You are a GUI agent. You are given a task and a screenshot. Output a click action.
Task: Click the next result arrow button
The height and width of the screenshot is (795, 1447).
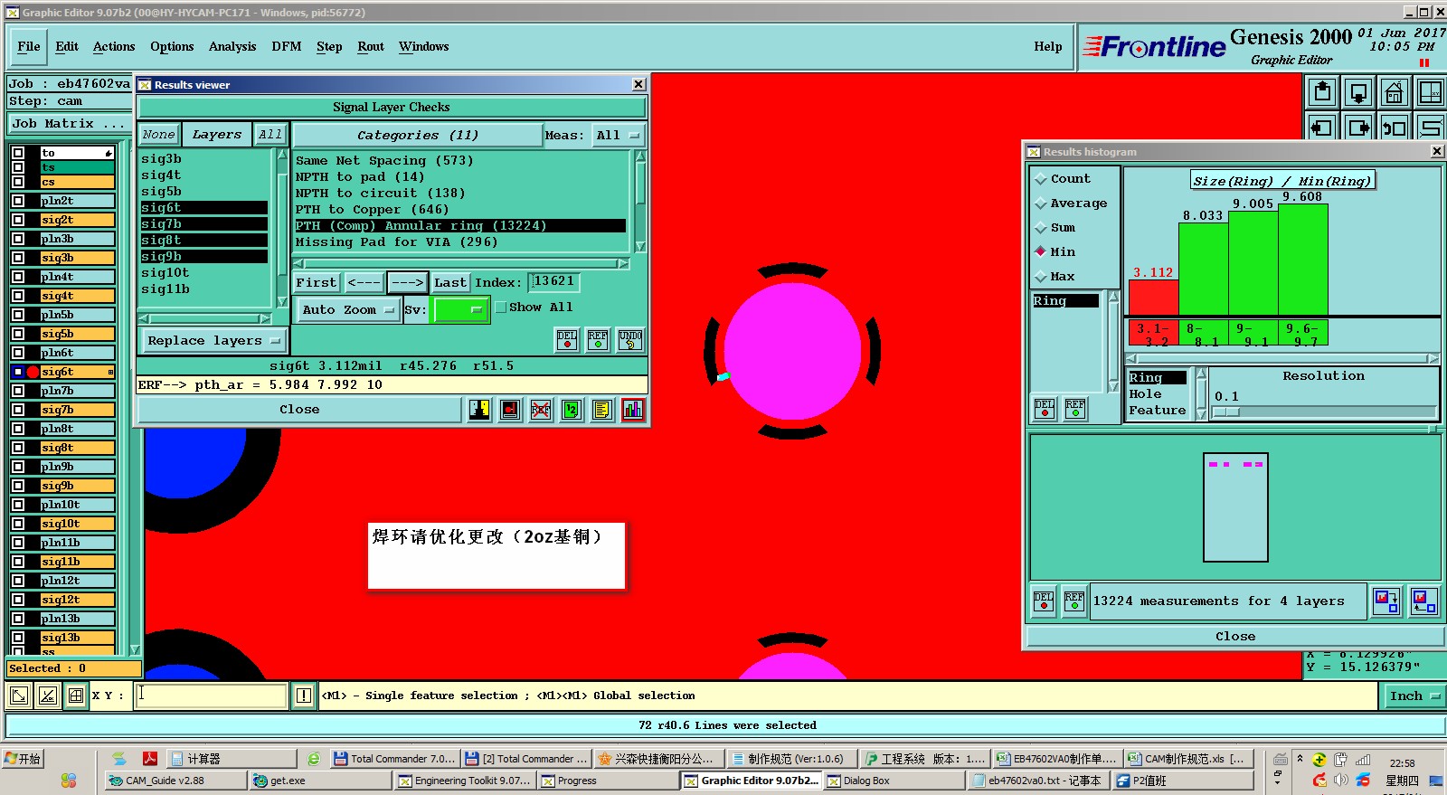point(407,283)
